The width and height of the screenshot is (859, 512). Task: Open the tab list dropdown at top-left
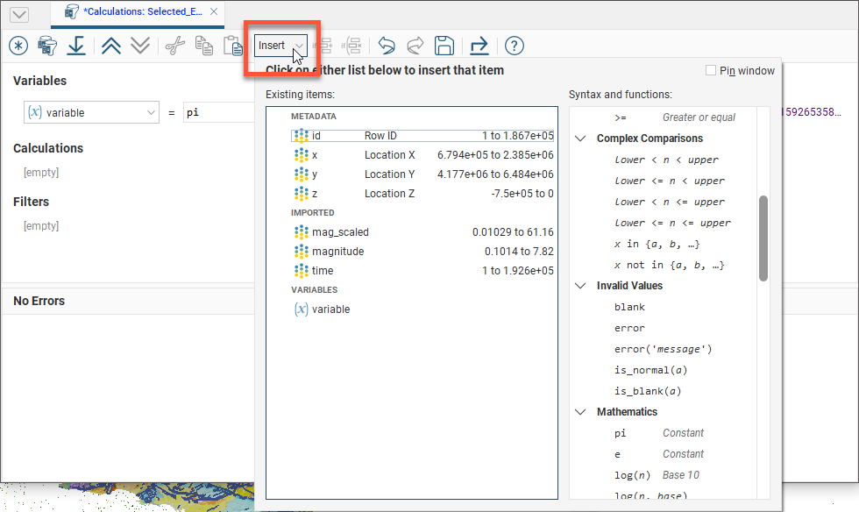coord(18,14)
